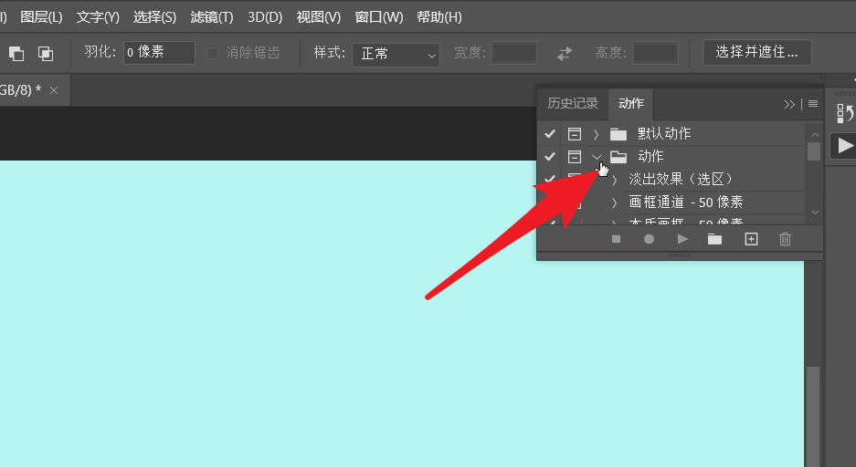Click the 宽度 input field

click(x=513, y=53)
